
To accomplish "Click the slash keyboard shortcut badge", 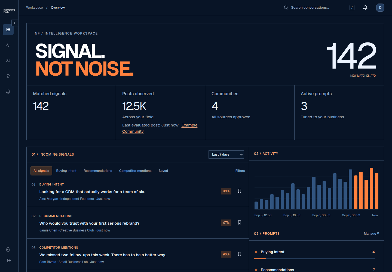I will click(352, 8).
